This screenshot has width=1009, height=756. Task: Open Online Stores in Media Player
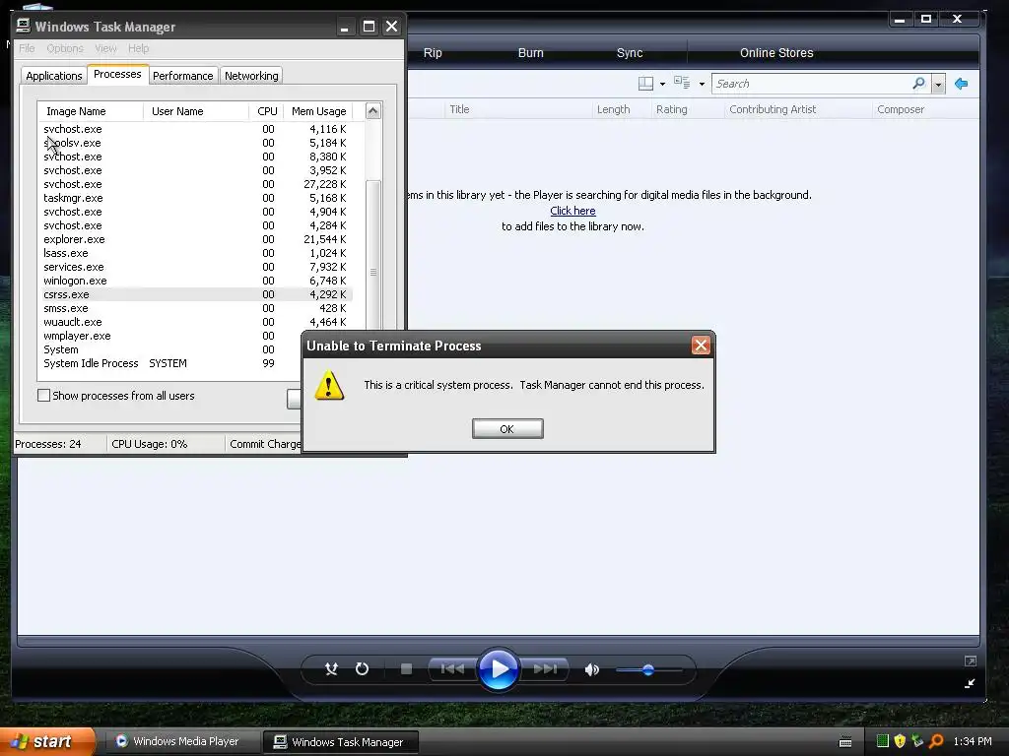coord(776,53)
